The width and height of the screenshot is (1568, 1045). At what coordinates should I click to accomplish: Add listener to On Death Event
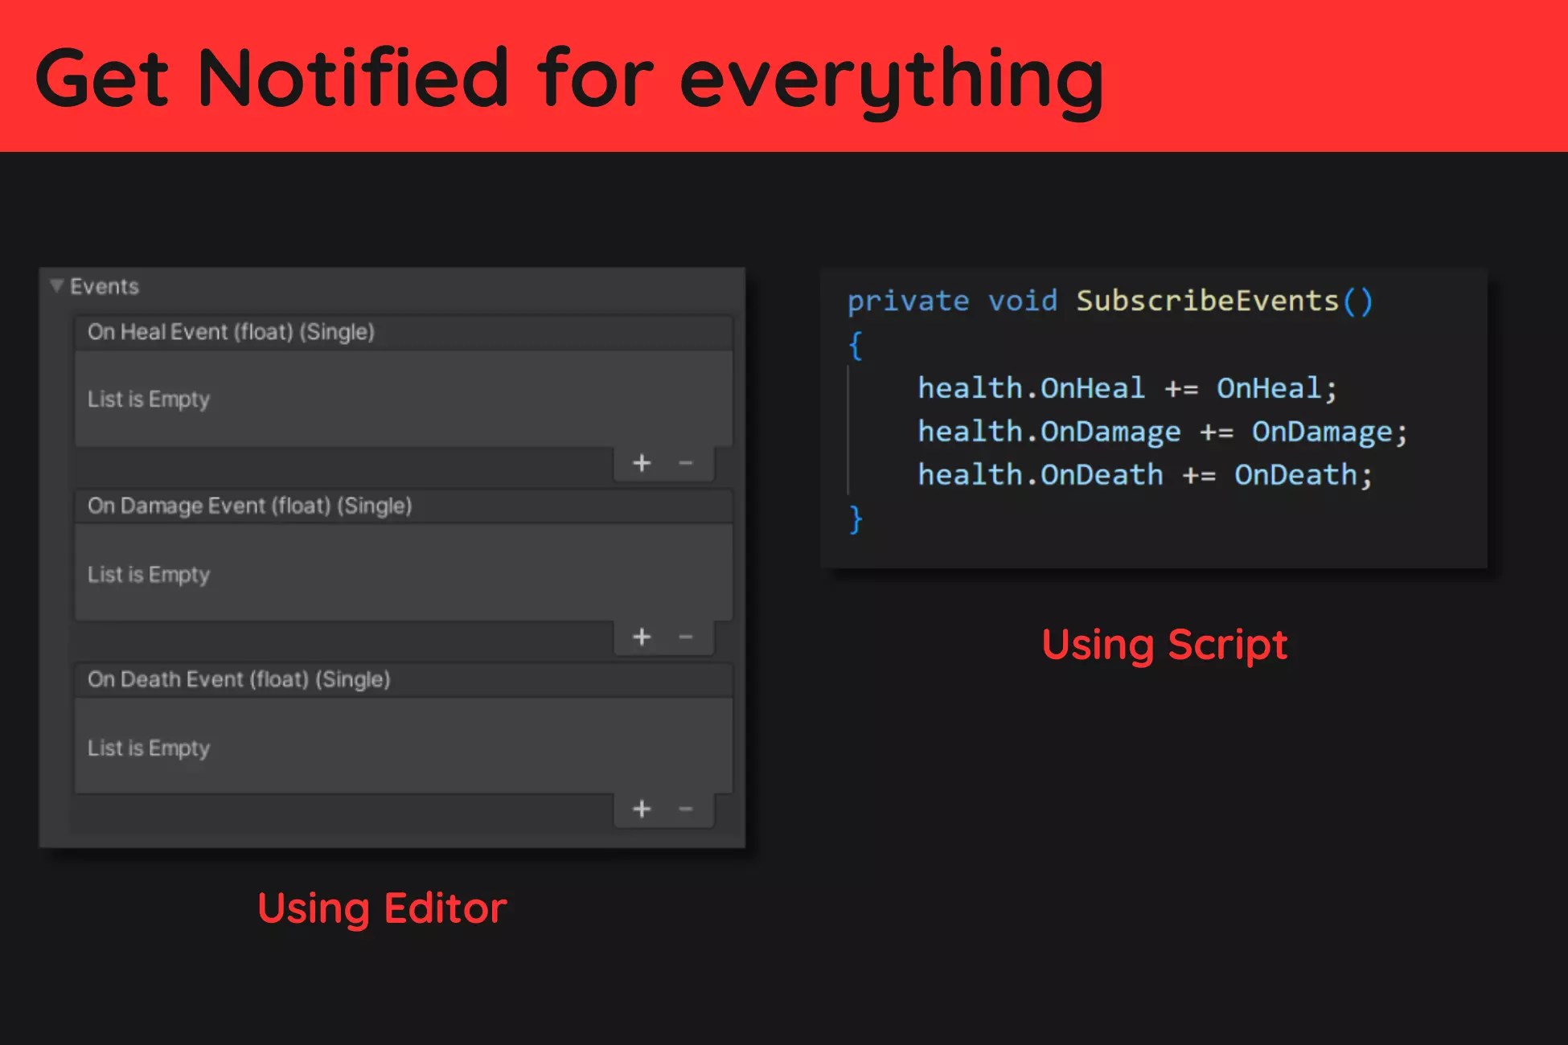[x=642, y=809]
